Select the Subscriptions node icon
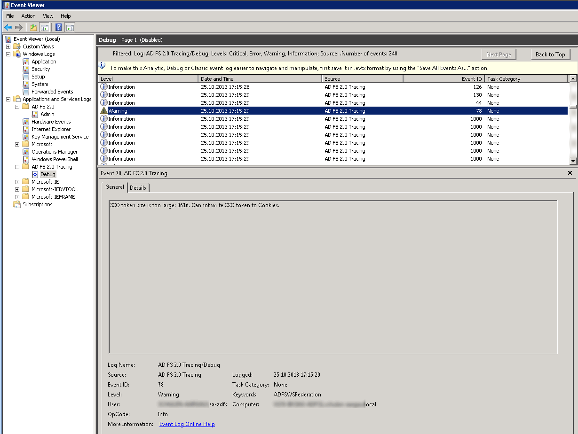The height and width of the screenshot is (434, 578). 17,204
